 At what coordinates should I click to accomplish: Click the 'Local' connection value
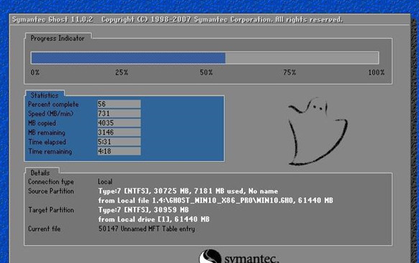(105, 182)
